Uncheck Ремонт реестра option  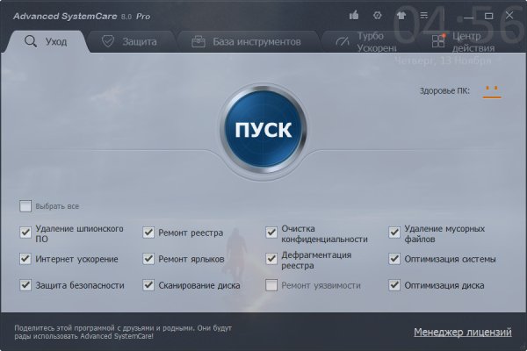(x=148, y=232)
